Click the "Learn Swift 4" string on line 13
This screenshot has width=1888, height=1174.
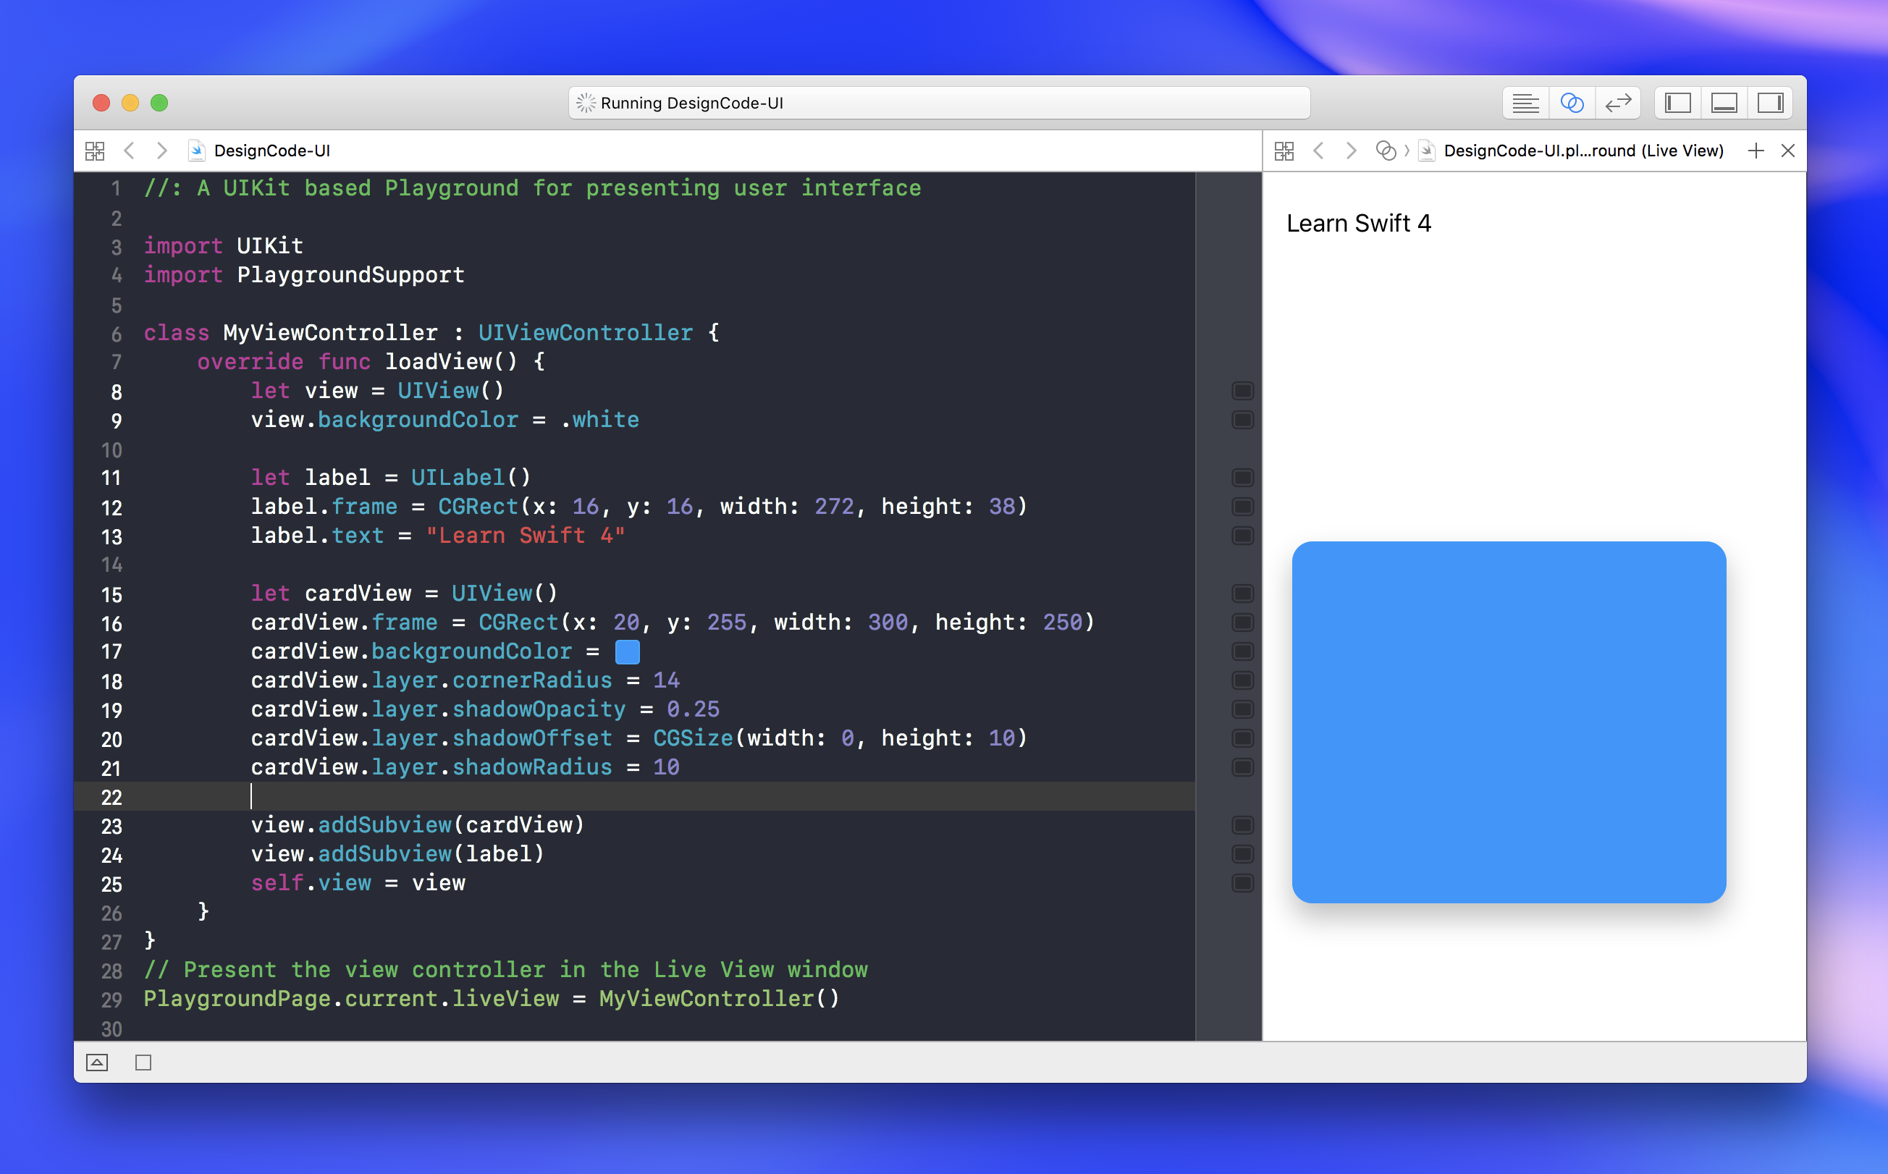point(526,536)
